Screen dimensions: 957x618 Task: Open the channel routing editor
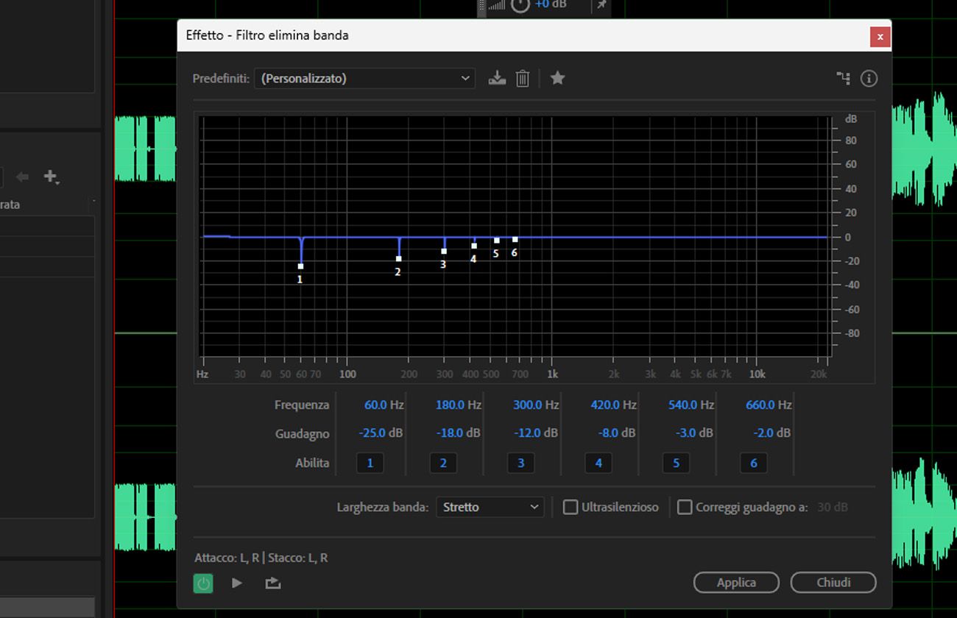[843, 78]
